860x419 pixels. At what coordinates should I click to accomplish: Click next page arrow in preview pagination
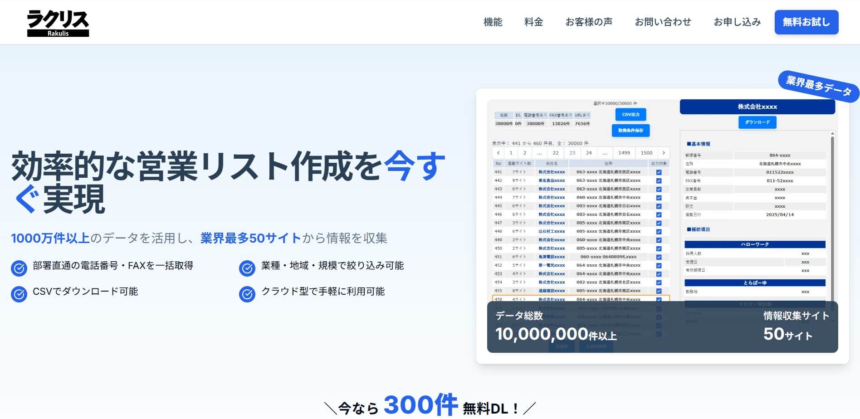[664, 153]
